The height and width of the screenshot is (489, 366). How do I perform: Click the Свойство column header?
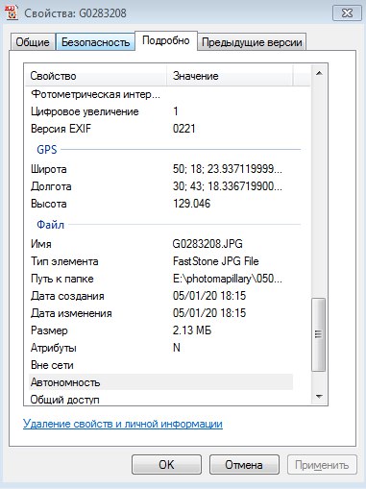96,76
